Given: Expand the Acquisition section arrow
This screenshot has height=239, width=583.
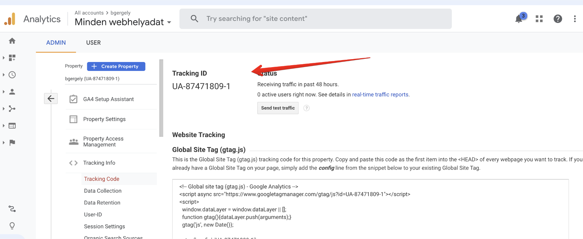Looking at the screenshot, I should point(4,109).
